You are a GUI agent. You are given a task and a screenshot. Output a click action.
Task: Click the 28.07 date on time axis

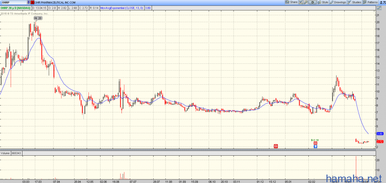(156, 181)
